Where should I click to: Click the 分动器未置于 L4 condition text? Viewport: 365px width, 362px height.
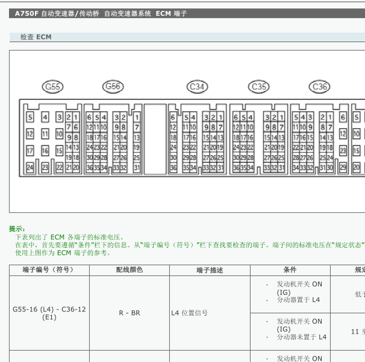[301, 337]
